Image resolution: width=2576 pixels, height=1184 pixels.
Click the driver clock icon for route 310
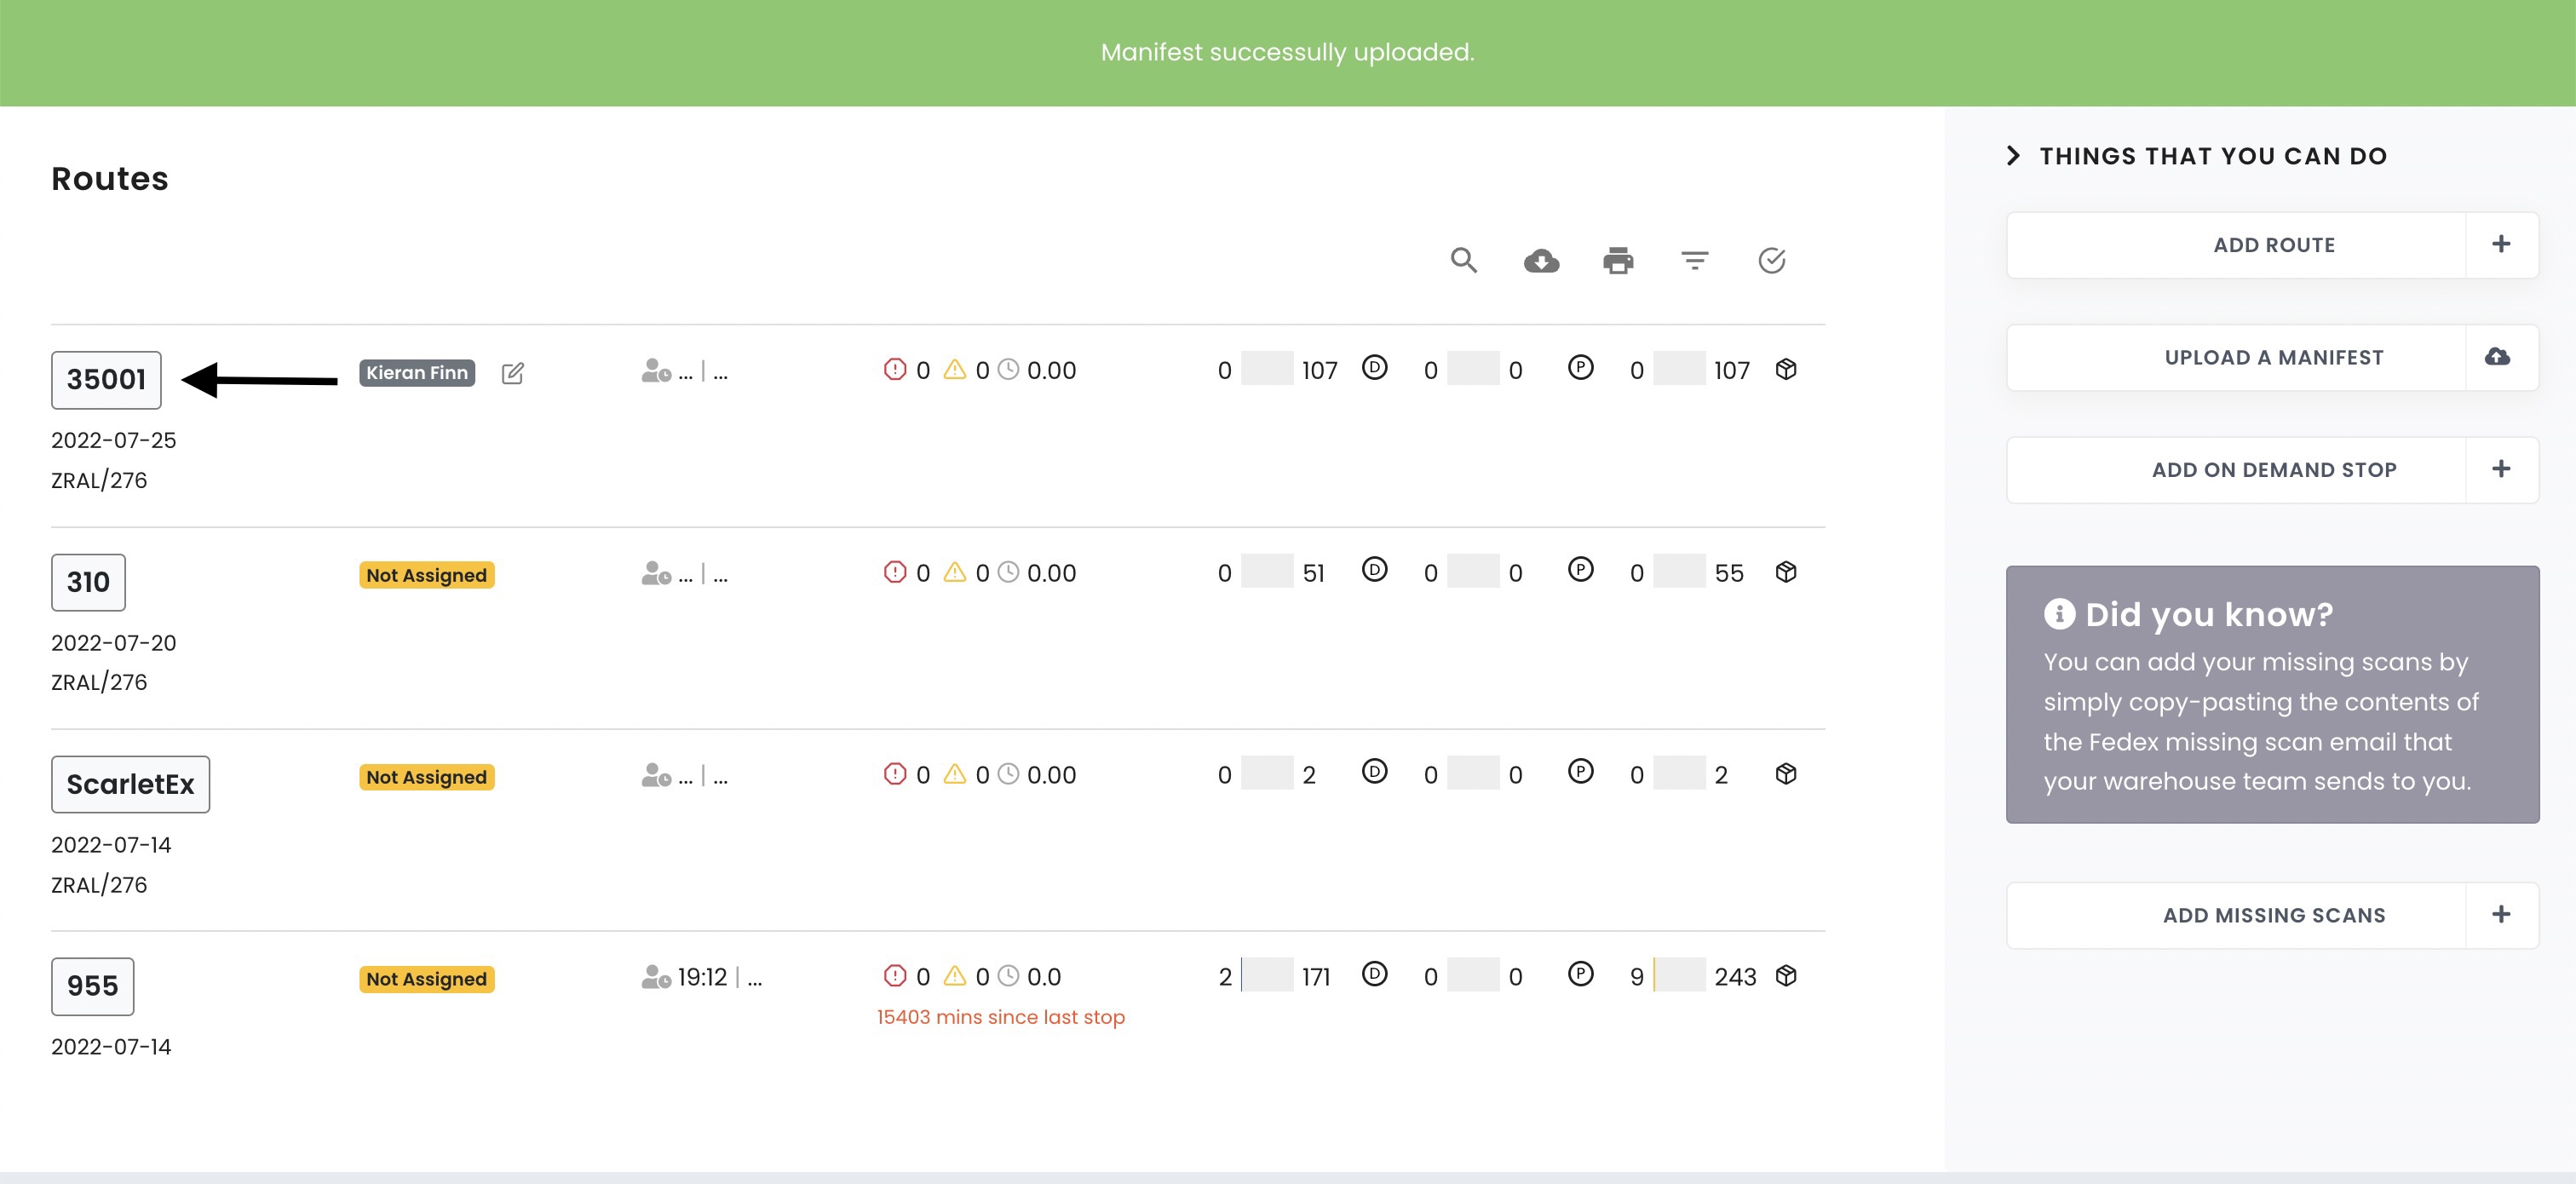coord(656,573)
